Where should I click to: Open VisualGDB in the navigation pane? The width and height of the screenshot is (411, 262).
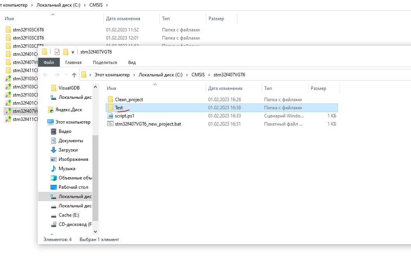[69, 88]
